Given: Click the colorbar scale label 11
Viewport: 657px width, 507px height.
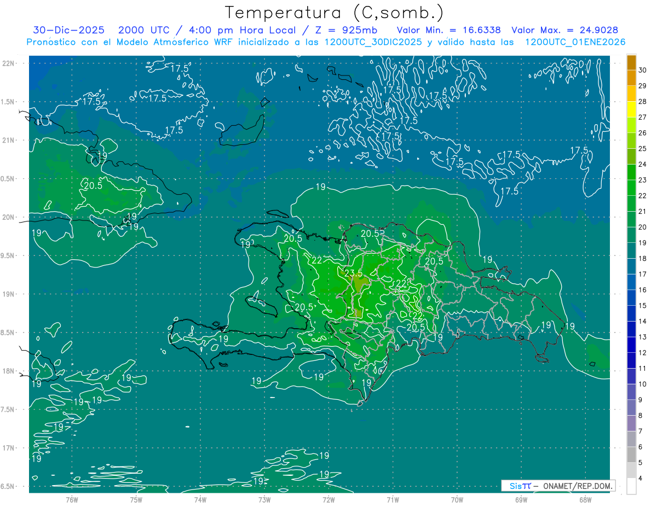Looking at the screenshot, I should point(643,368).
